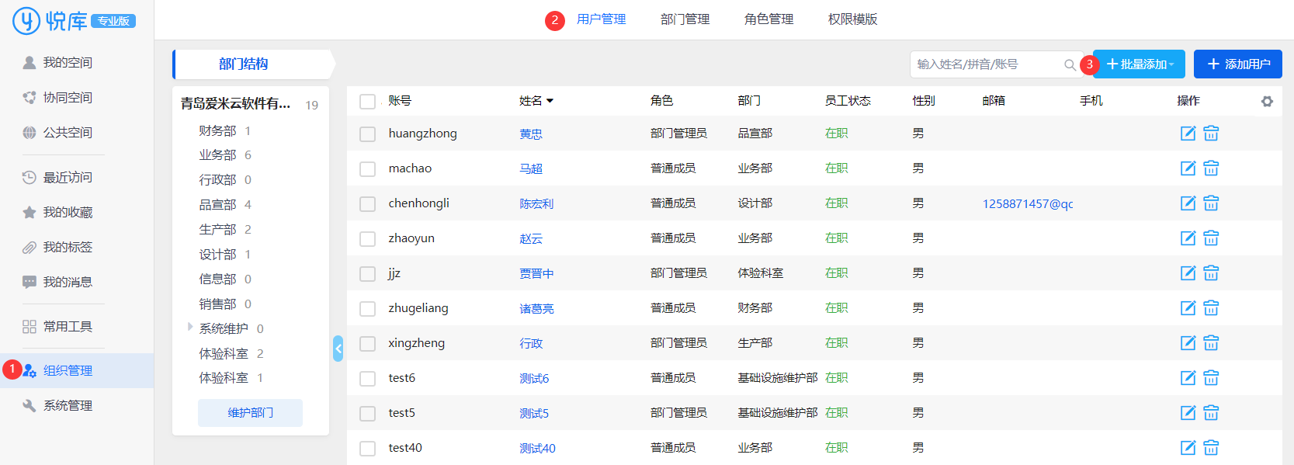Focus the name search input field

point(986,64)
